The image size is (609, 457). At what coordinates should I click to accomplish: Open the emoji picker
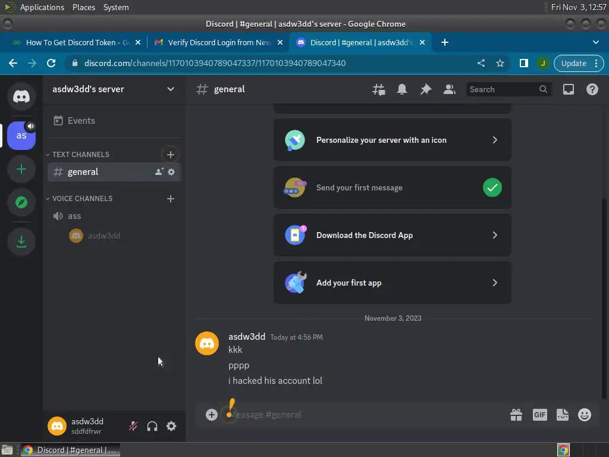[585, 415]
